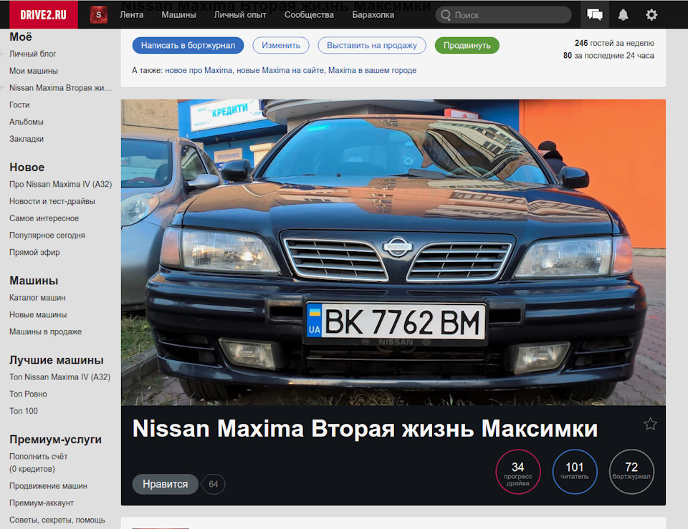Click the Nissan Maxima Вторая жизнь Максимки title
Viewport: 688px width, 529px height.
coord(365,429)
